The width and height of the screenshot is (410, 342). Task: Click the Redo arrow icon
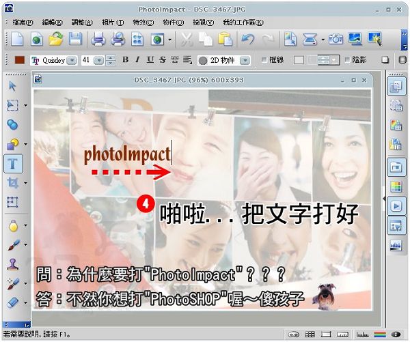(268, 40)
